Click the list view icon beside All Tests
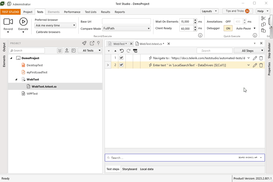 coord(74,51)
